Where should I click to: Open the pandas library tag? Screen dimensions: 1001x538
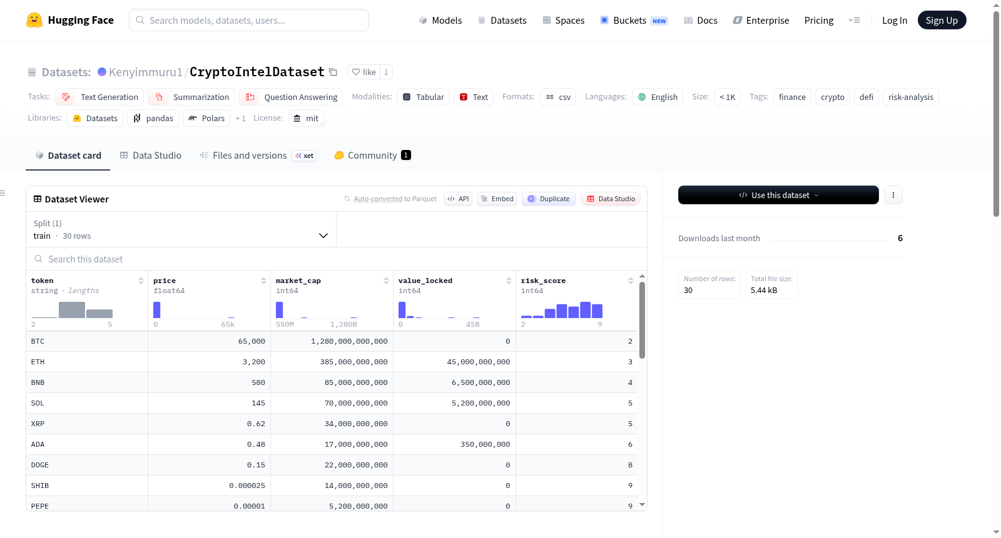(153, 118)
